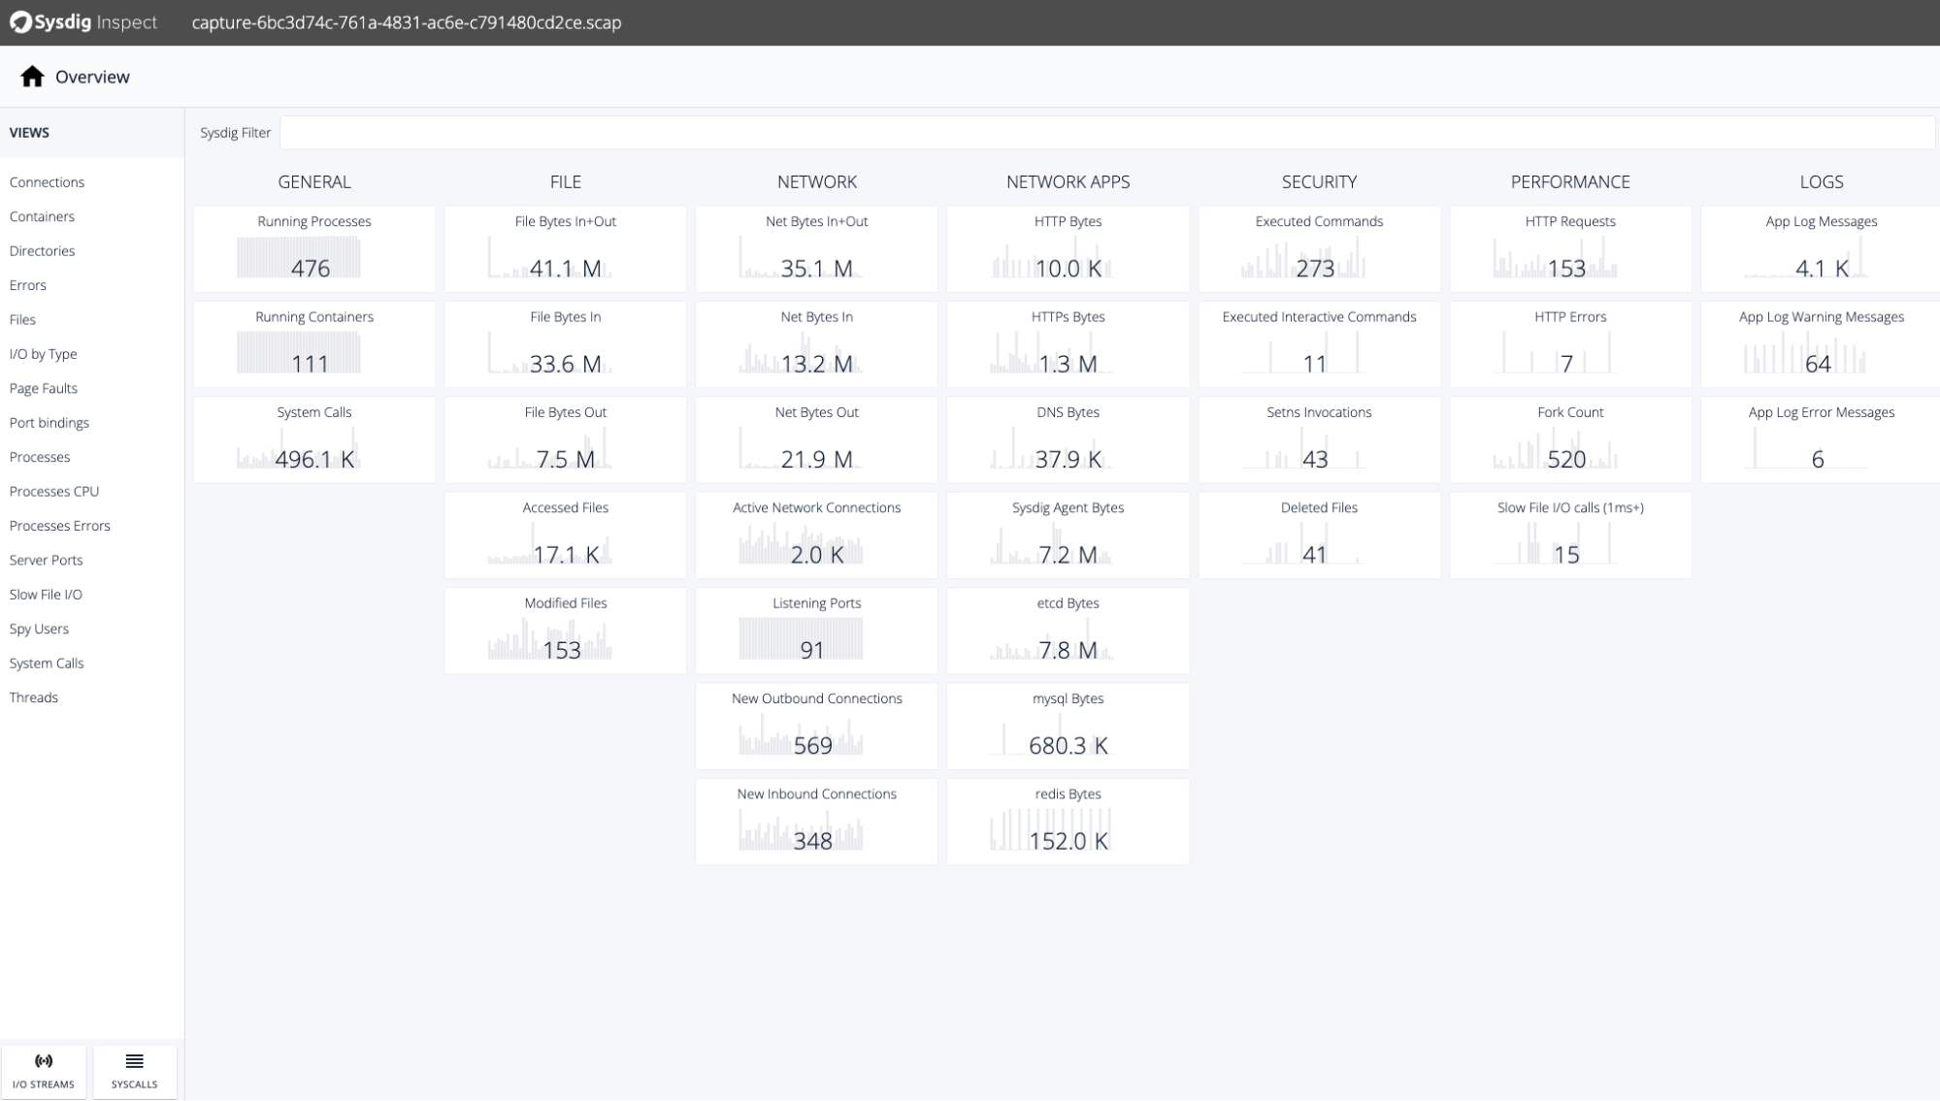Click the Overview home icon
This screenshot has height=1101, width=1940.
(x=32, y=76)
